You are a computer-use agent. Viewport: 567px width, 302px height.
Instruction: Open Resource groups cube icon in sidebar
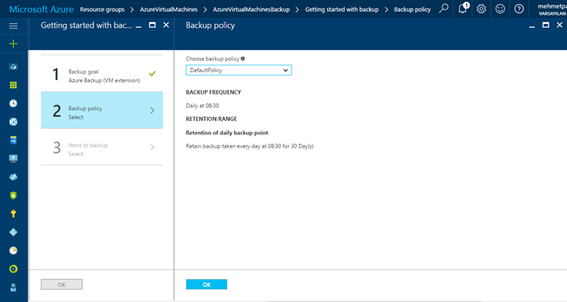(x=13, y=66)
